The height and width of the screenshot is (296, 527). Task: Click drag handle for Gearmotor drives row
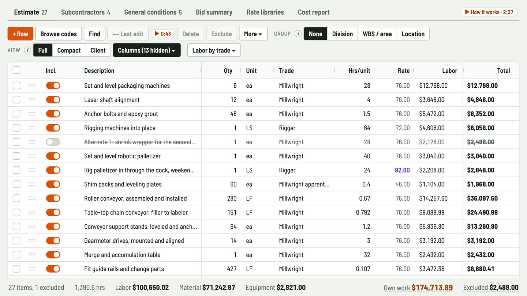(x=32, y=240)
